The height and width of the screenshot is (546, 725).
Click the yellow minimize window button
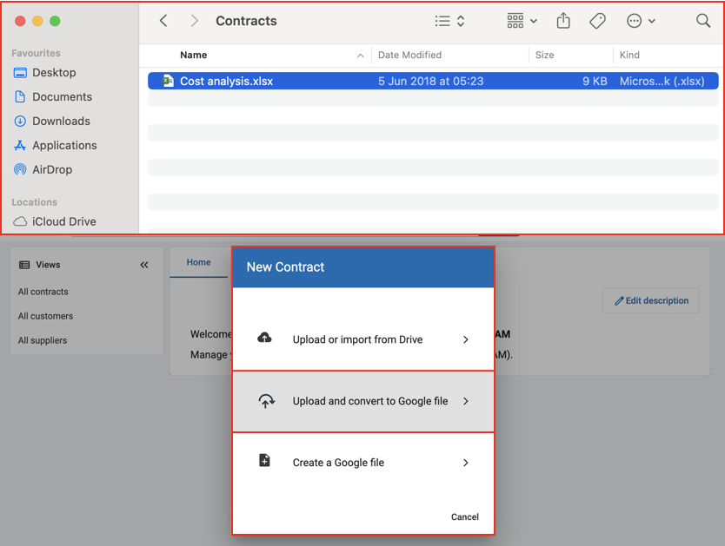point(37,21)
